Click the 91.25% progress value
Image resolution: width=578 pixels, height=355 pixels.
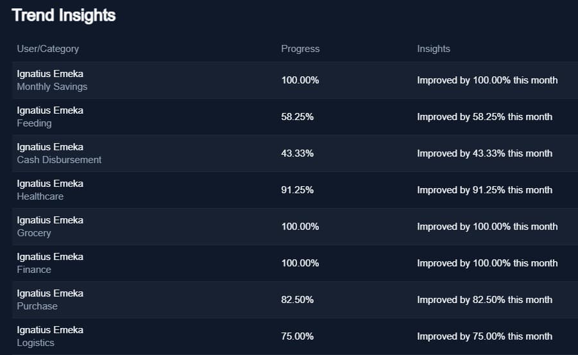[297, 190]
